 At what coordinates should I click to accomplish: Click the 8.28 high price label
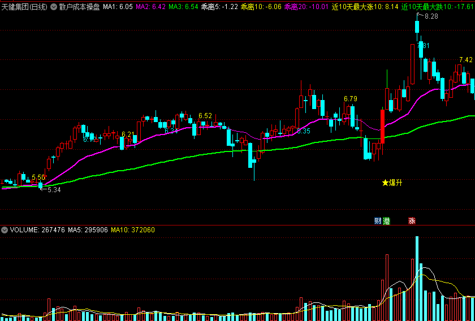[431, 16]
